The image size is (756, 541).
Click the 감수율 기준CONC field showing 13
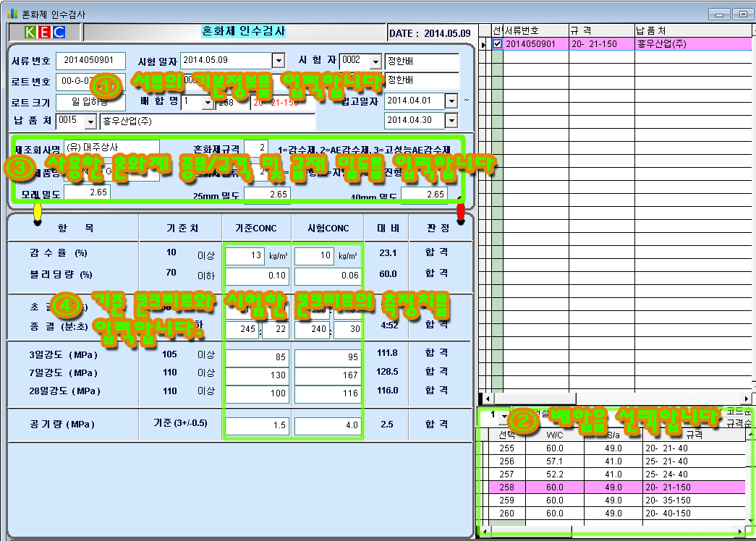pos(245,255)
